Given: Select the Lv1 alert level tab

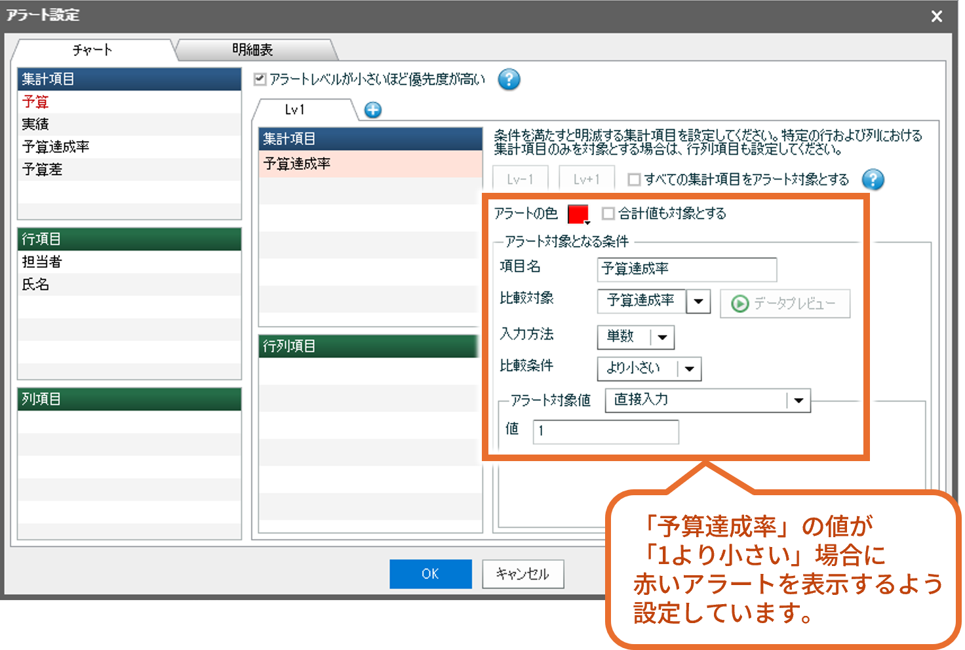Looking at the screenshot, I should pyautogui.click(x=295, y=110).
